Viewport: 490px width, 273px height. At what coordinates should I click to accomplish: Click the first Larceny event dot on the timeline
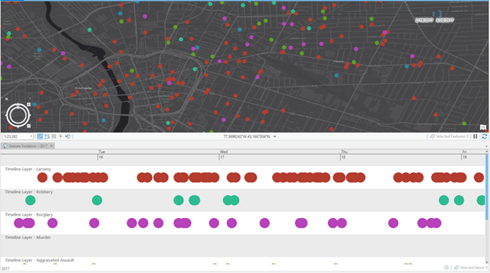pos(42,178)
